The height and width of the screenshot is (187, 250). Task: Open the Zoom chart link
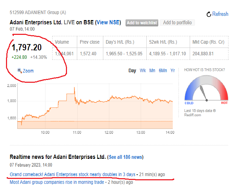(28, 71)
